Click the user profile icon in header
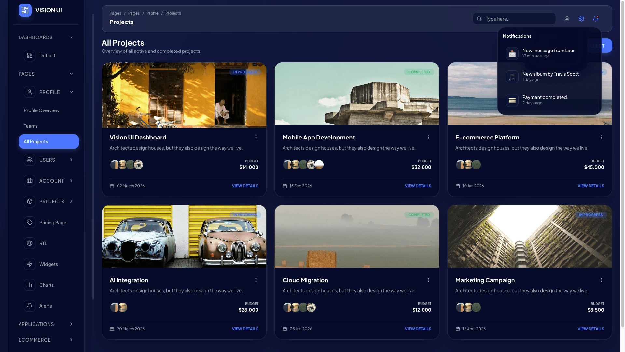 [x=567, y=19]
